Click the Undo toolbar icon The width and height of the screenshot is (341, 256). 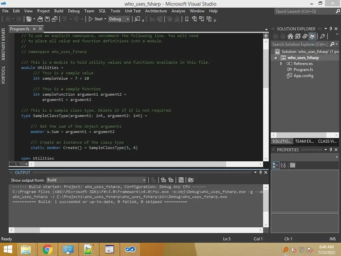coord(65,19)
